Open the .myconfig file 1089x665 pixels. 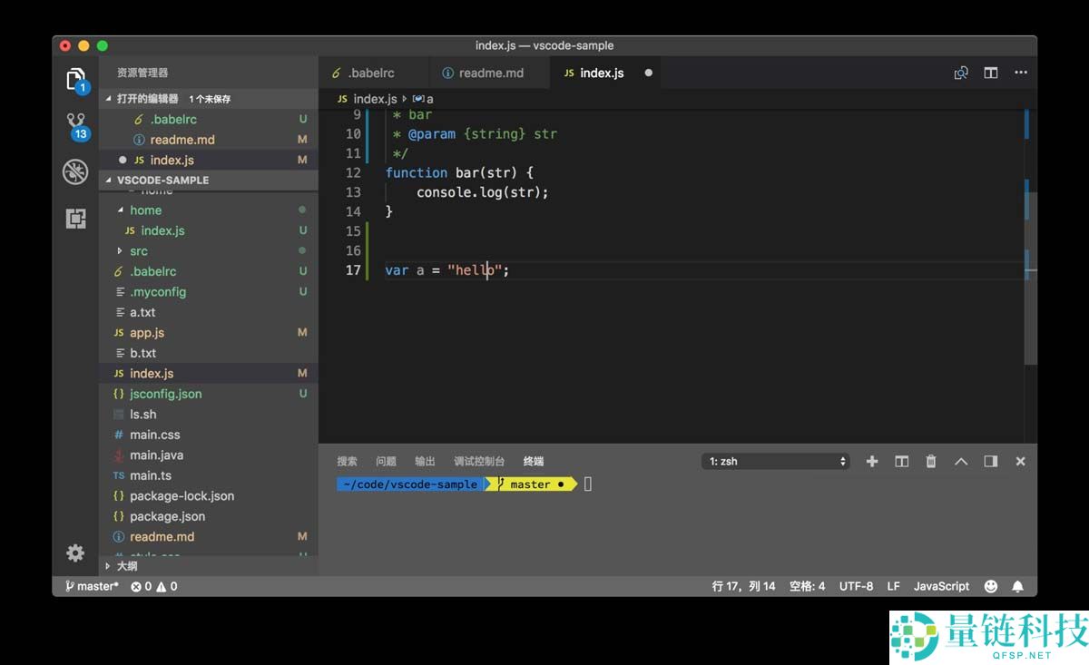click(x=209, y=292)
